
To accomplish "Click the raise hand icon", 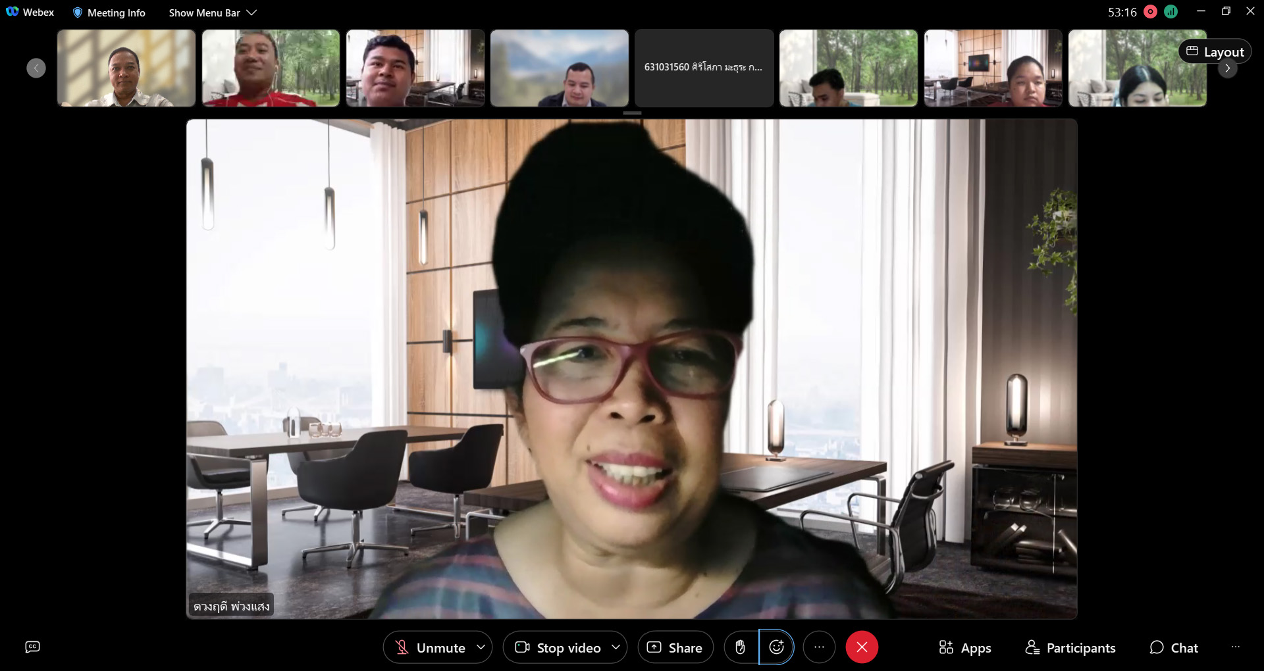I will click(740, 647).
